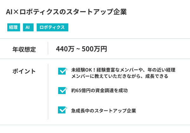Viewport: 190px width, 133px height.
Task: Click the horizontal divider below the tags
Action: tap(95, 39)
